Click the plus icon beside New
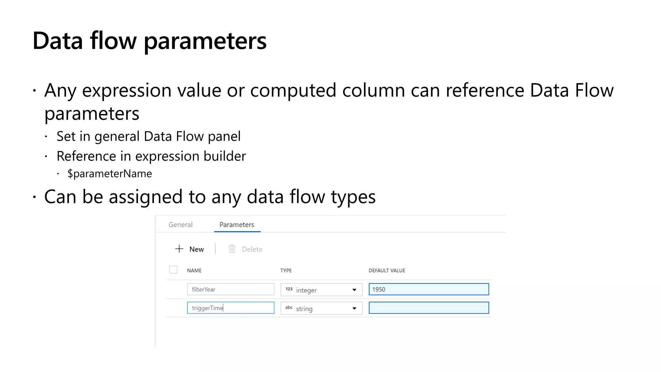The height and width of the screenshot is (372, 661). pos(179,249)
